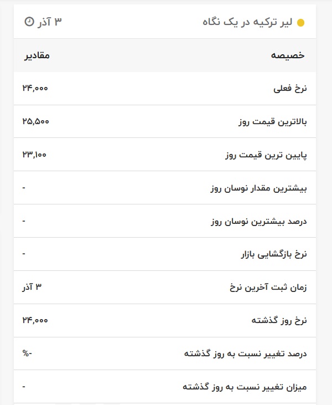This screenshot has width=332, height=405.
Task: Click the "نرخ روز گذشته" label
Action: pos(279,321)
